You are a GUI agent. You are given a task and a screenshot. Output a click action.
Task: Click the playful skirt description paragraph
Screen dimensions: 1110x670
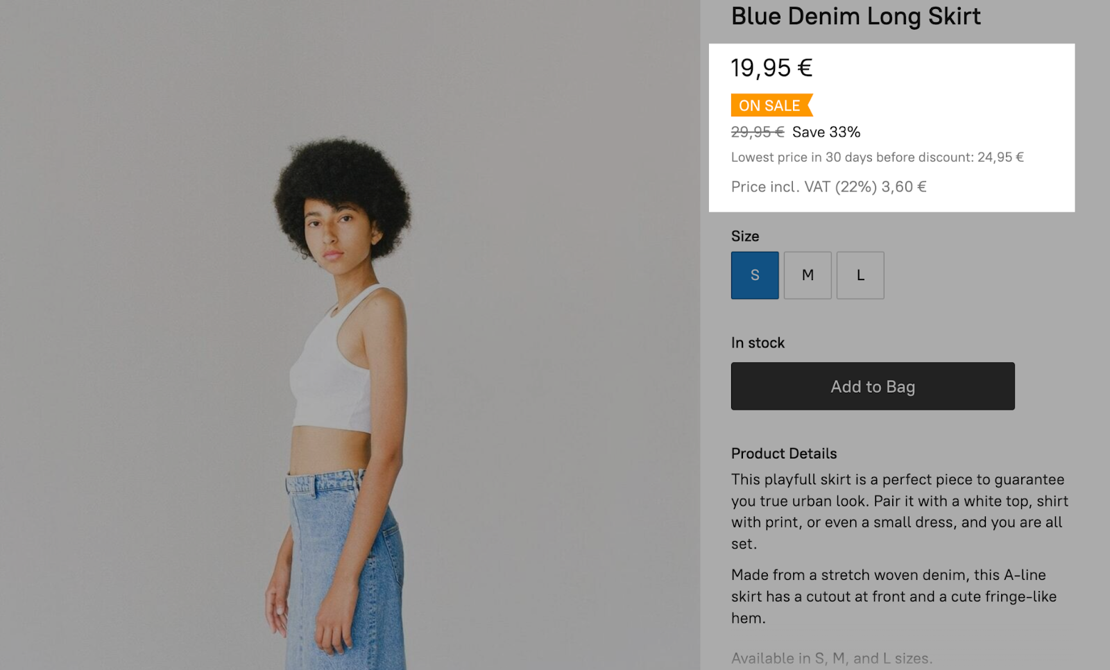click(899, 511)
